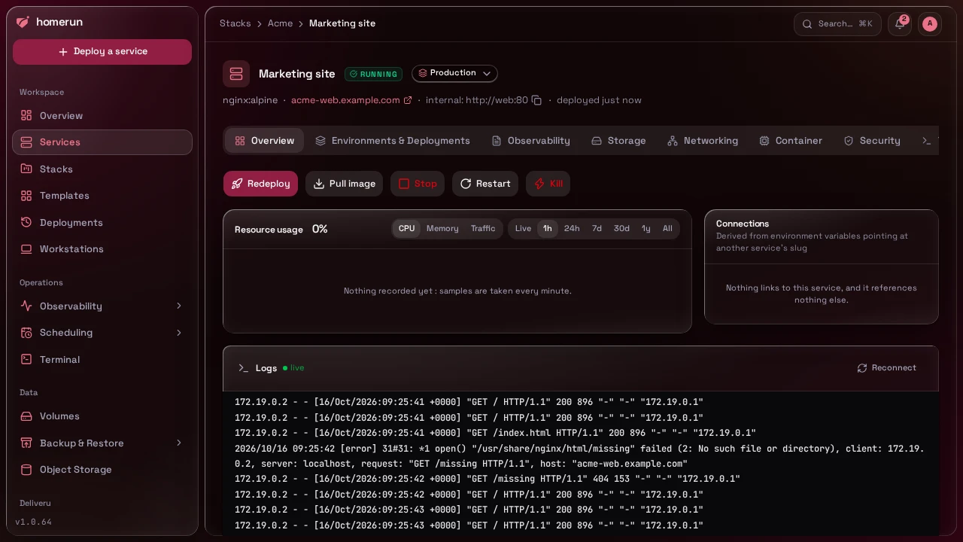
Task: Select the 30d time range
Action: (621, 229)
